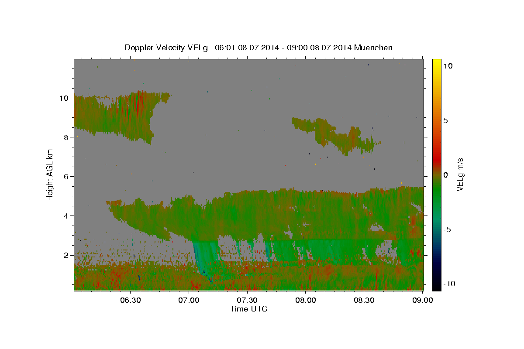Click the colorbar value label 5
This screenshot has width=524, height=349.
pos(445,120)
